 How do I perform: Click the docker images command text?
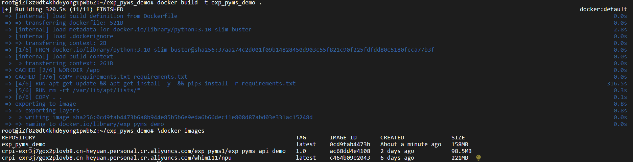[181, 131]
